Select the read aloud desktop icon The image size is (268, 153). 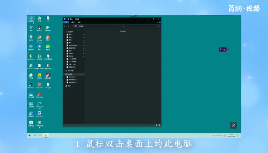(x=39, y=86)
